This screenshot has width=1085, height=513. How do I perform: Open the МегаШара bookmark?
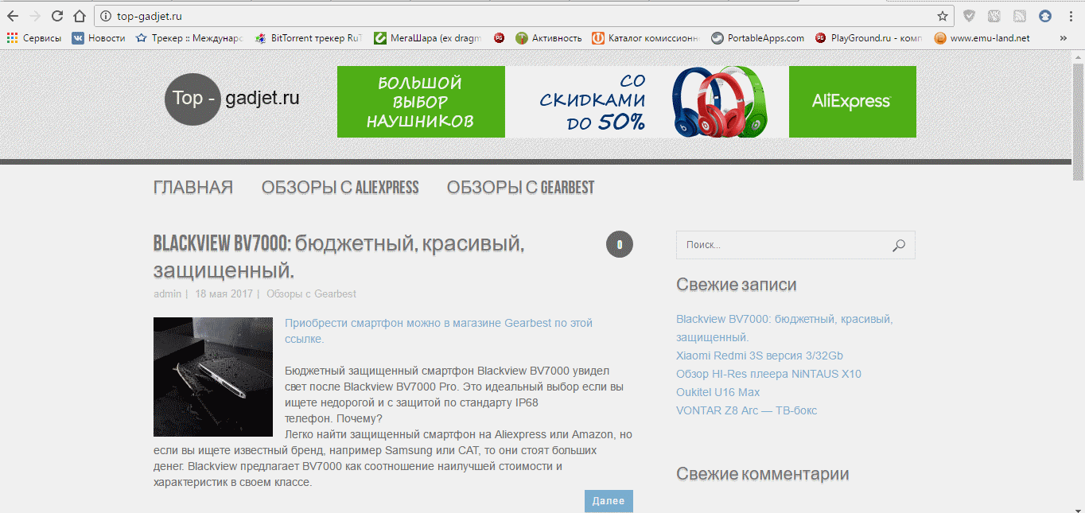(428, 37)
